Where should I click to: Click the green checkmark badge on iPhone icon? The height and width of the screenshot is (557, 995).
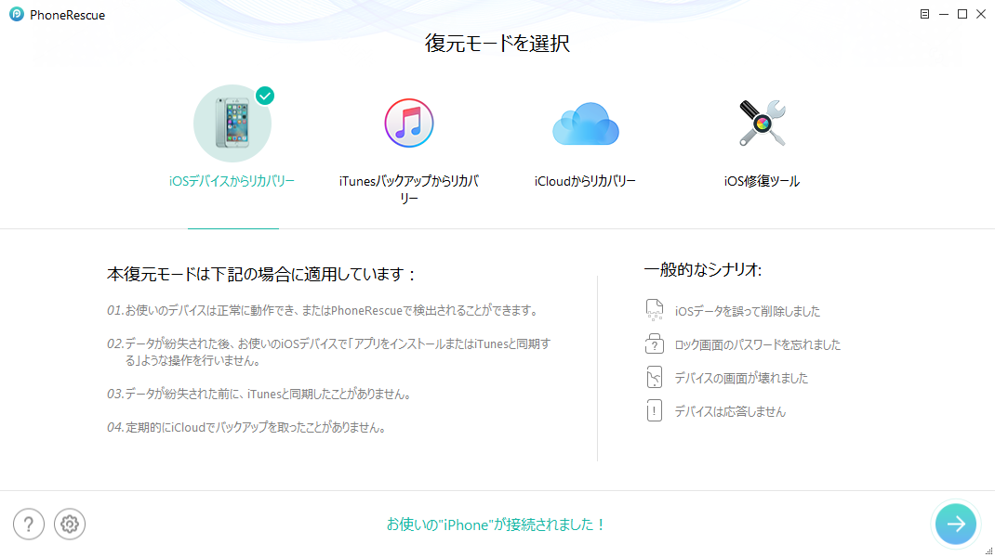pyautogui.click(x=265, y=96)
